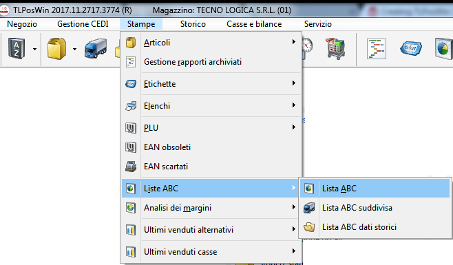Expand the Elenchi submenu arrow
453x265 pixels.
[x=294, y=105]
